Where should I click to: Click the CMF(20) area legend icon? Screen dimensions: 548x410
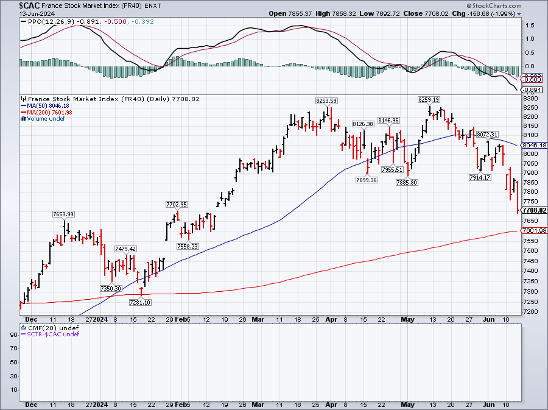coord(23,328)
